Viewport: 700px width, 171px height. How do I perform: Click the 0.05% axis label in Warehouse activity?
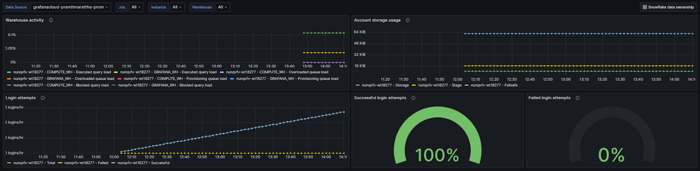[x=10, y=48]
